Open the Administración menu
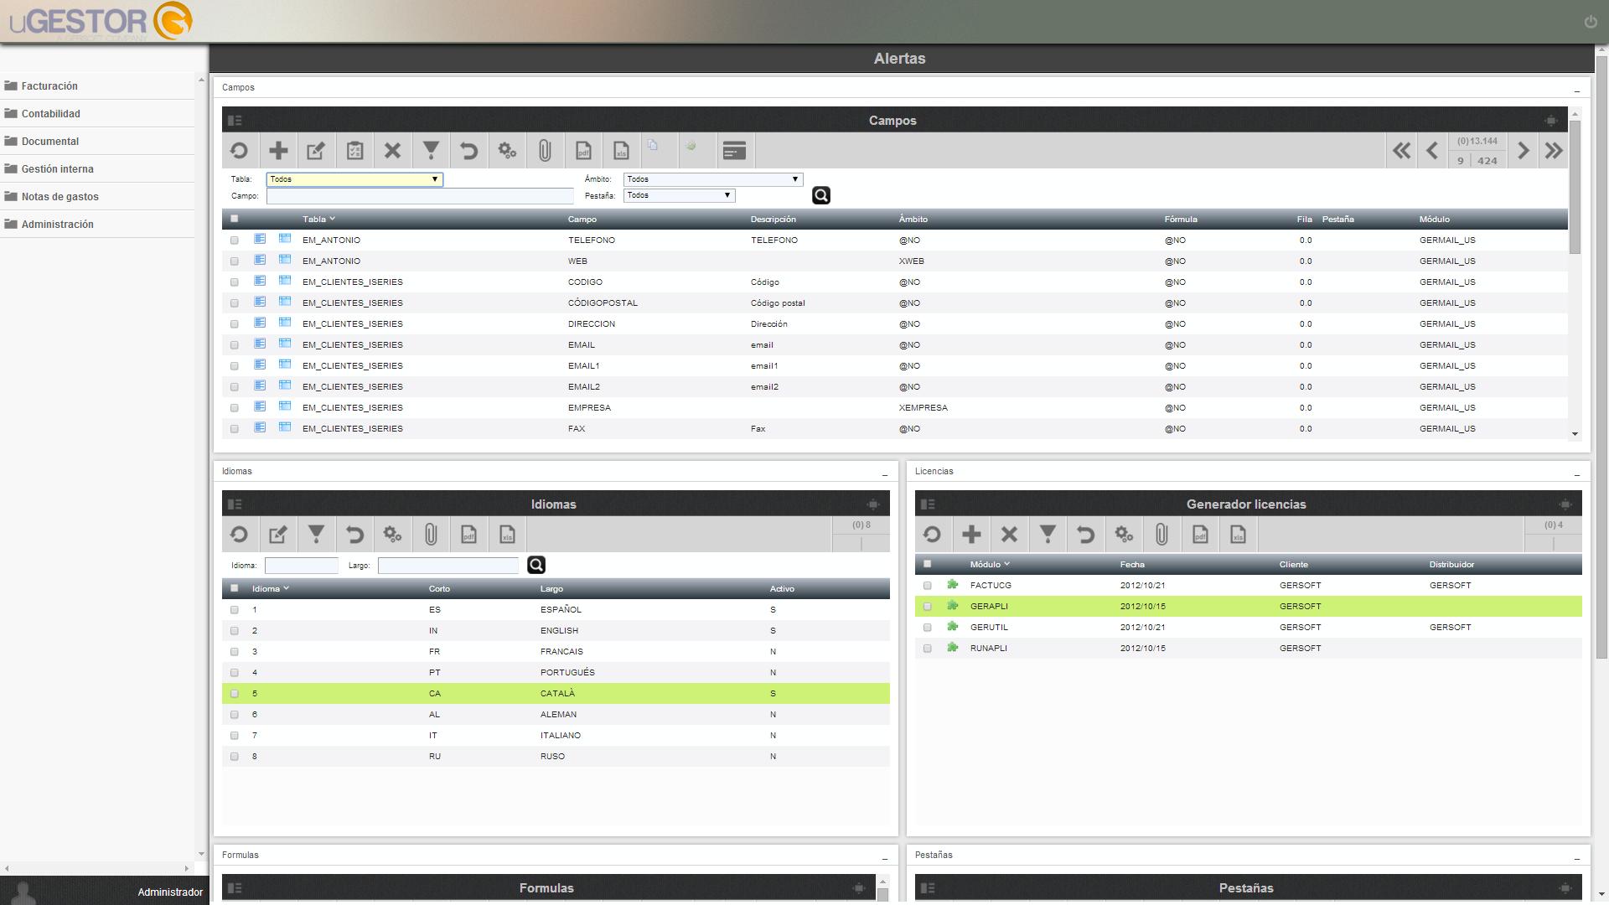Viewport: 1609px width, 905px height. tap(58, 225)
